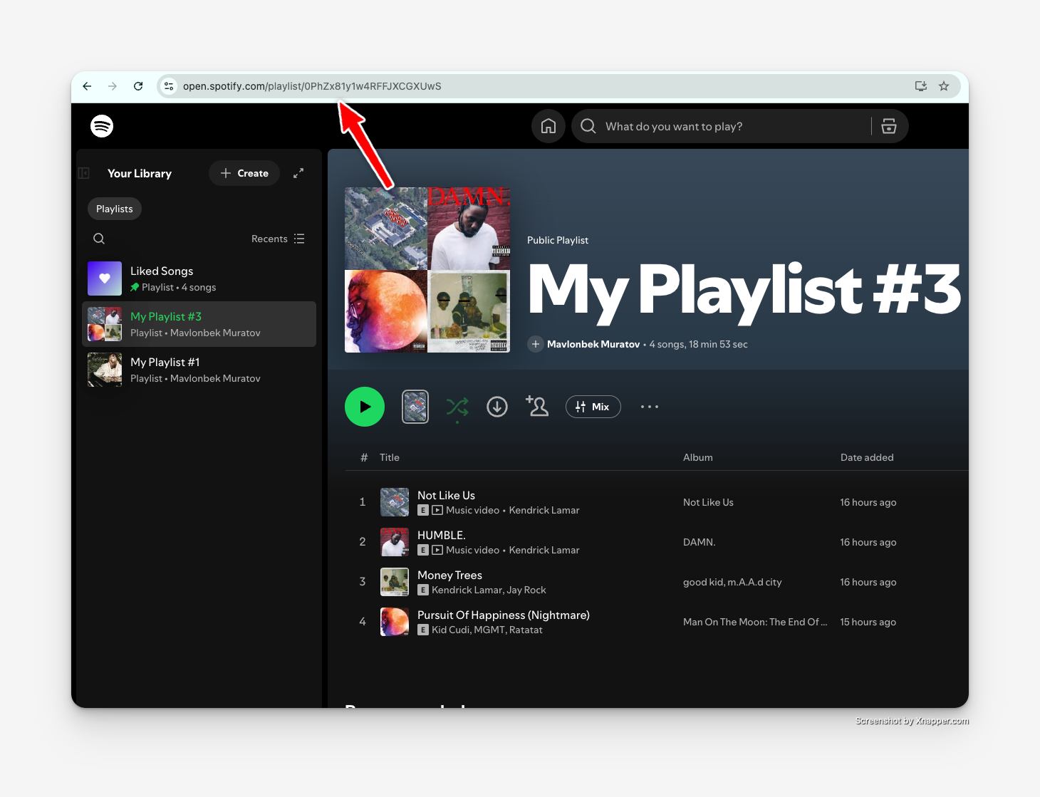The height and width of the screenshot is (797, 1040).
Task: Open Pursuit Of Happiness (Nightmare) track
Action: (x=504, y=615)
